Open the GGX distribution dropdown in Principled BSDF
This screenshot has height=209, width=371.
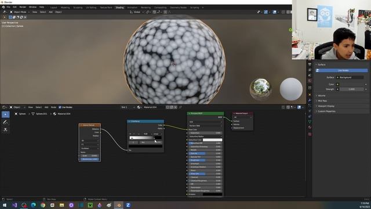pos(205,122)
